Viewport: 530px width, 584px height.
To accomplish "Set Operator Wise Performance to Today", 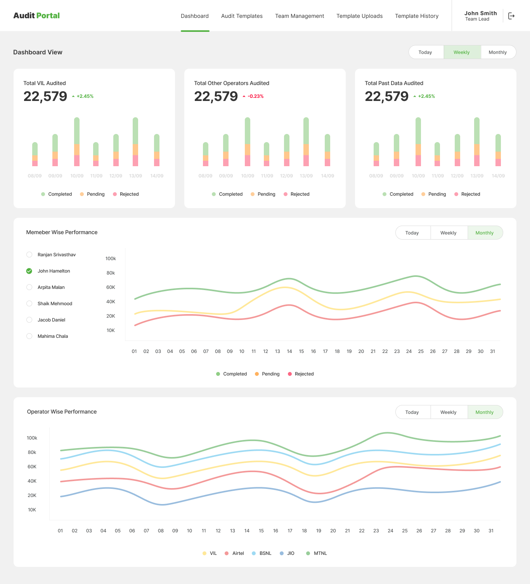I will coord(412,412).
